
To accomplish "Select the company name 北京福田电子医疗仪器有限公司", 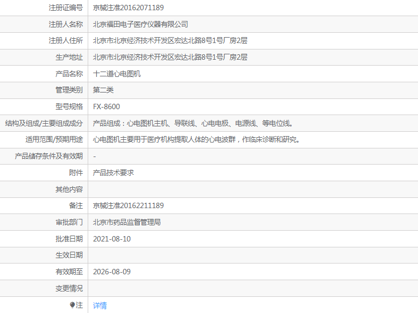I will click(x=140, y=24).
